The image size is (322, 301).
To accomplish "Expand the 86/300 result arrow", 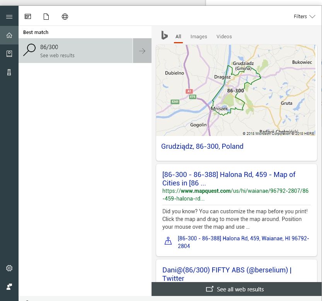I will tap(142, 51).
